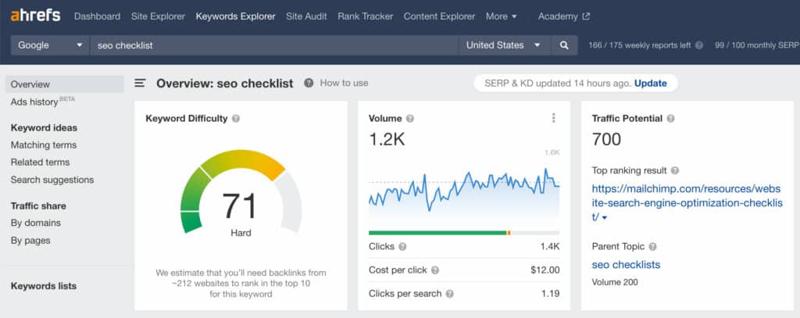Open Site Explorer in the top navigation
This screenshot has height=318, width=800.
click(158, 16)
